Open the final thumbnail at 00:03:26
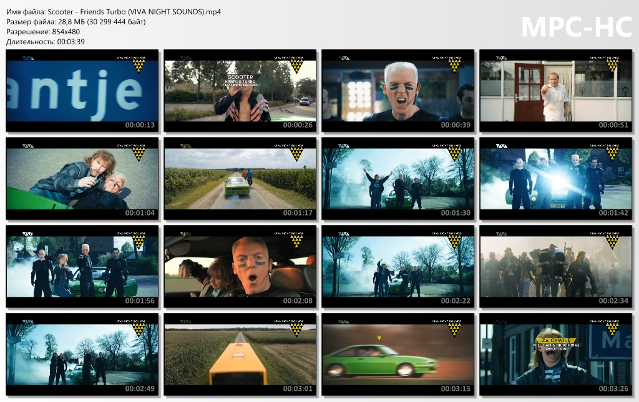This screenshot has width=639, height=402. coord(556,355)
